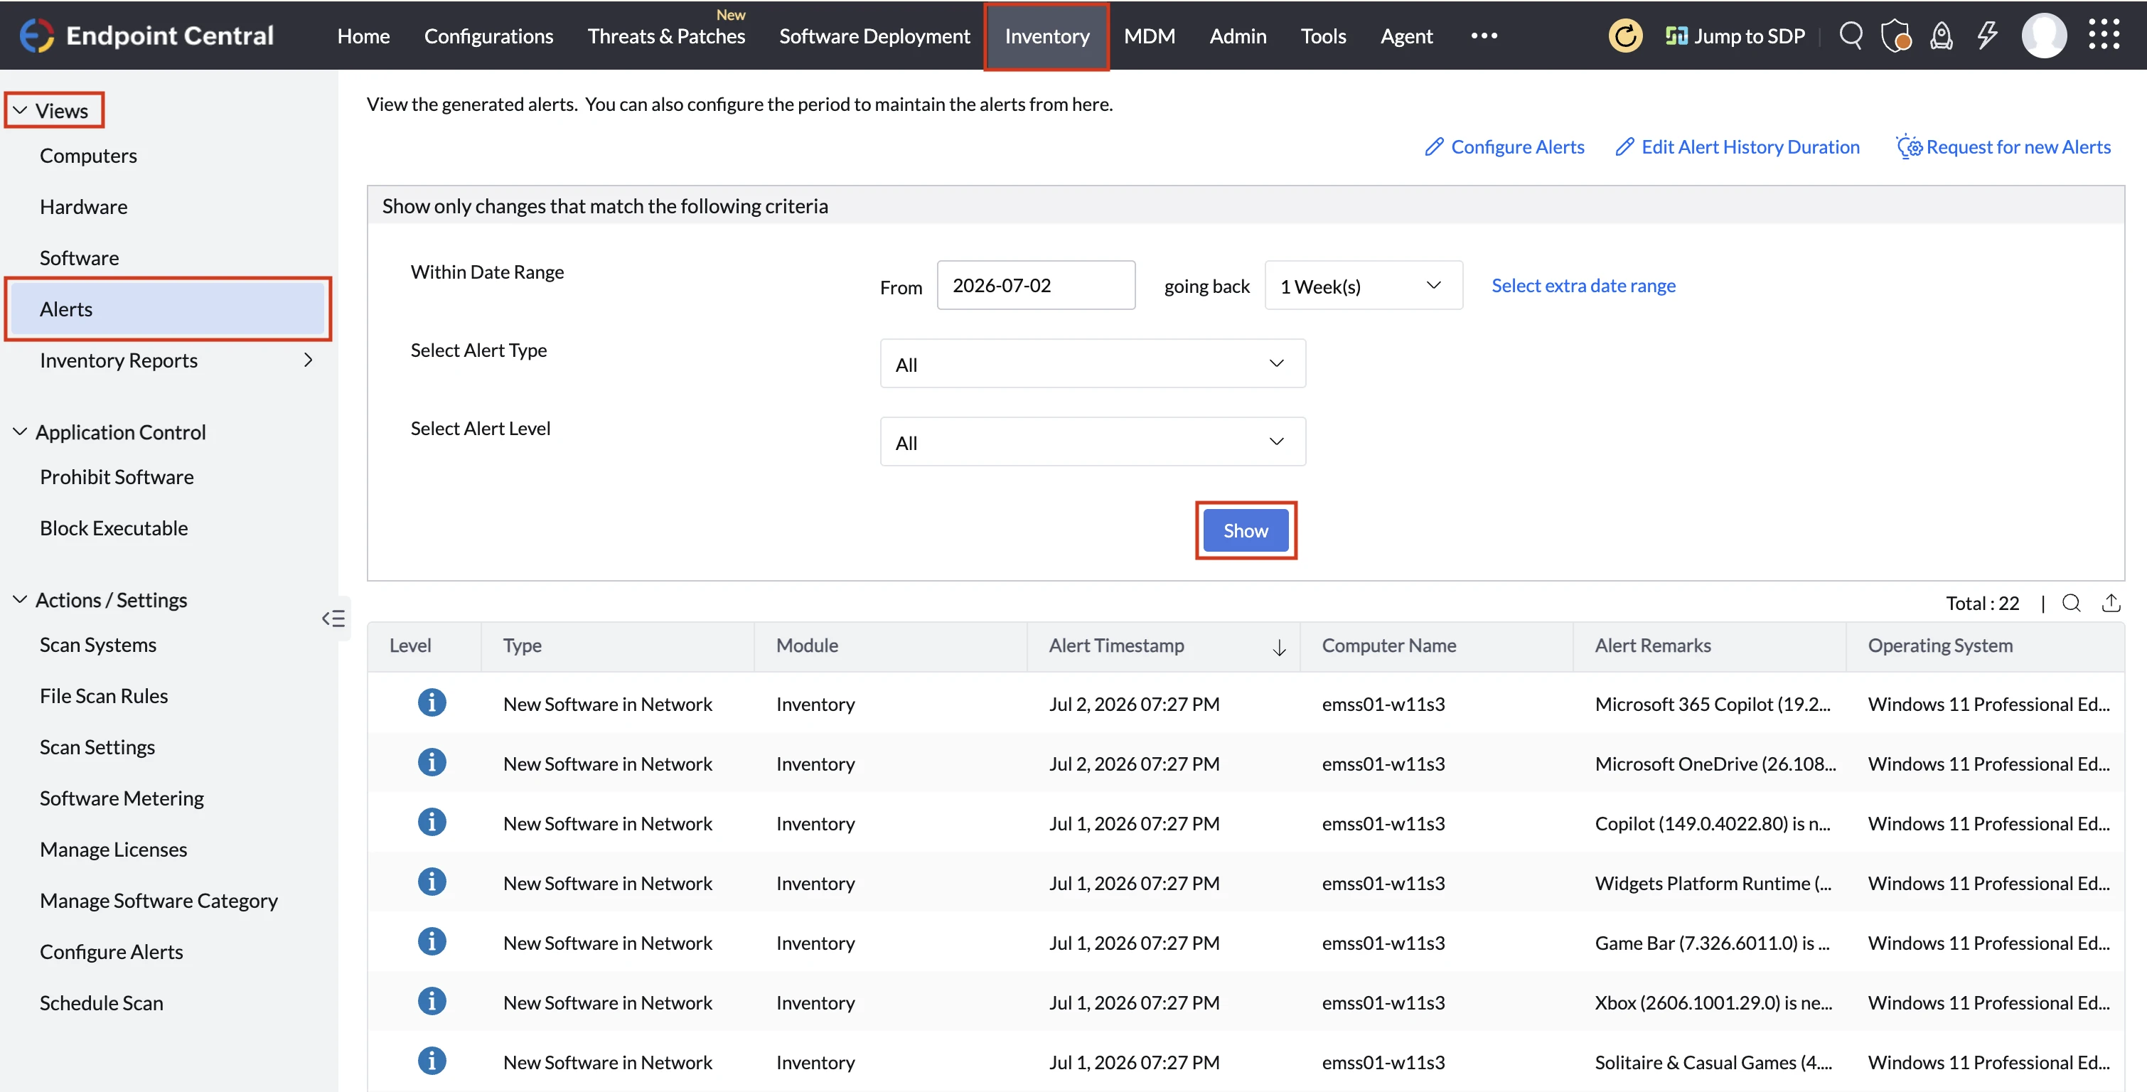The width and height of the screenshot is (2147, 1092).
Task: Open Schedule Scan in sidebar
Action: [102, 1003]
